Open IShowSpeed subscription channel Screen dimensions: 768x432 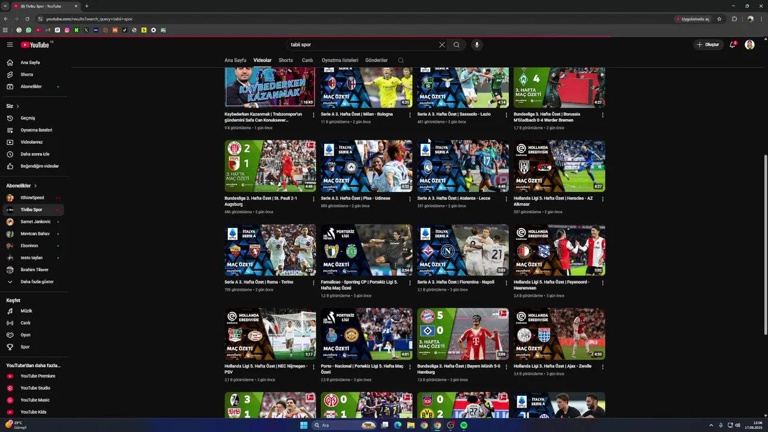pyautogui.click(x=33, y=197)
